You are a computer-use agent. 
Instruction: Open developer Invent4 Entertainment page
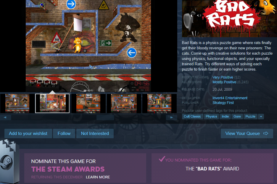point(230,98)
